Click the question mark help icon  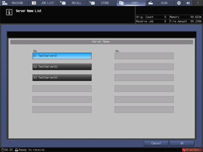(198, 3)
